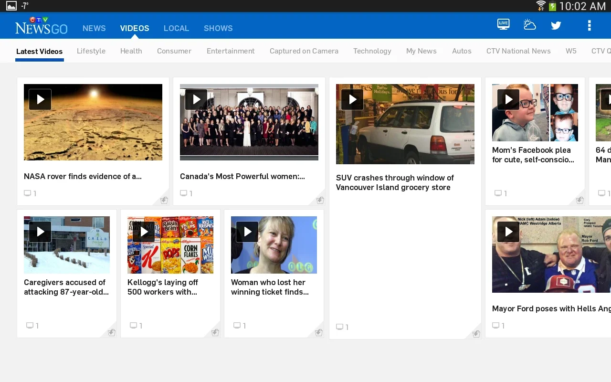Video count icon on Kellogg's card
Screen dimensions: 611x382
pyautogui.click(x=133, y=326)
